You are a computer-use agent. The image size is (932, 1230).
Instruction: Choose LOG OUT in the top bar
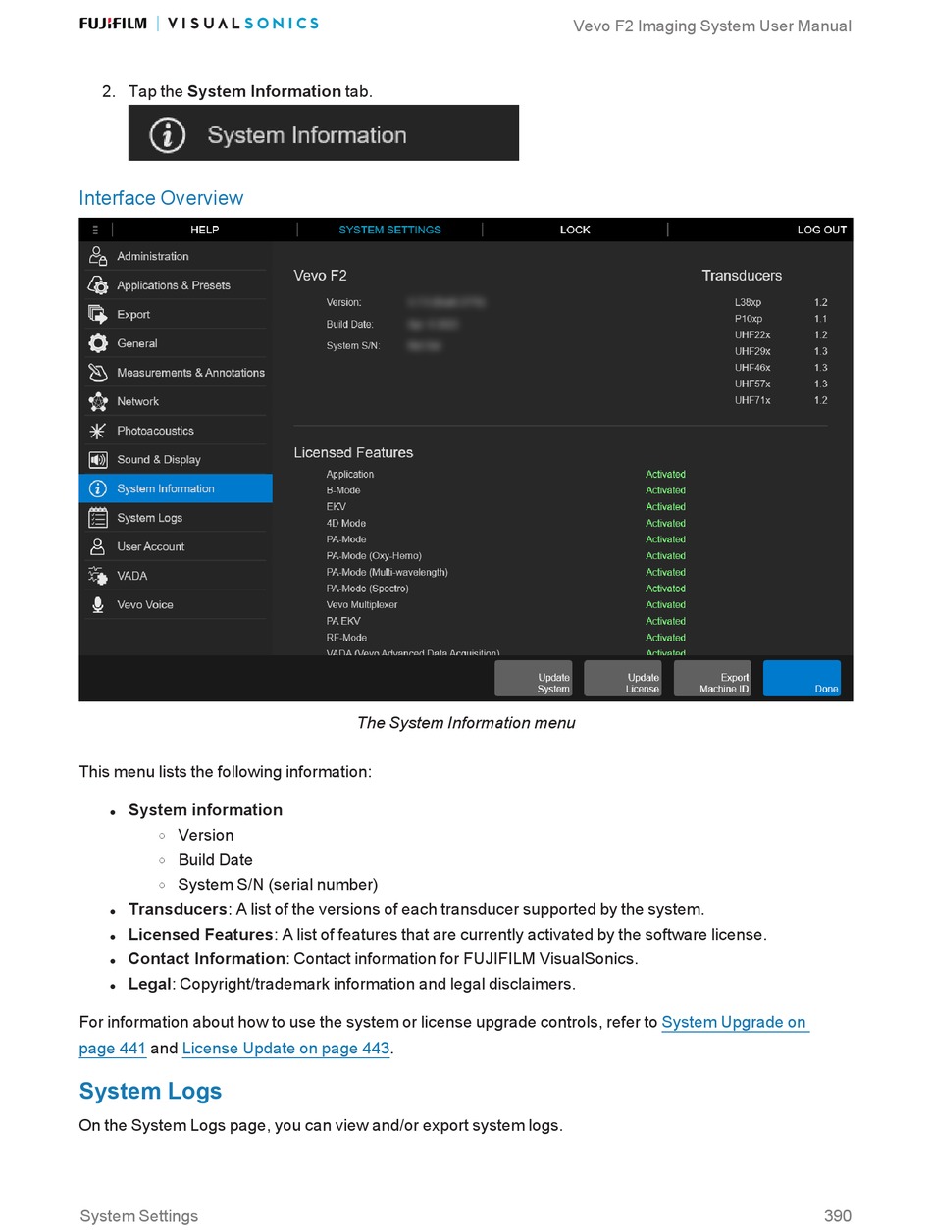tap(821, 230)
